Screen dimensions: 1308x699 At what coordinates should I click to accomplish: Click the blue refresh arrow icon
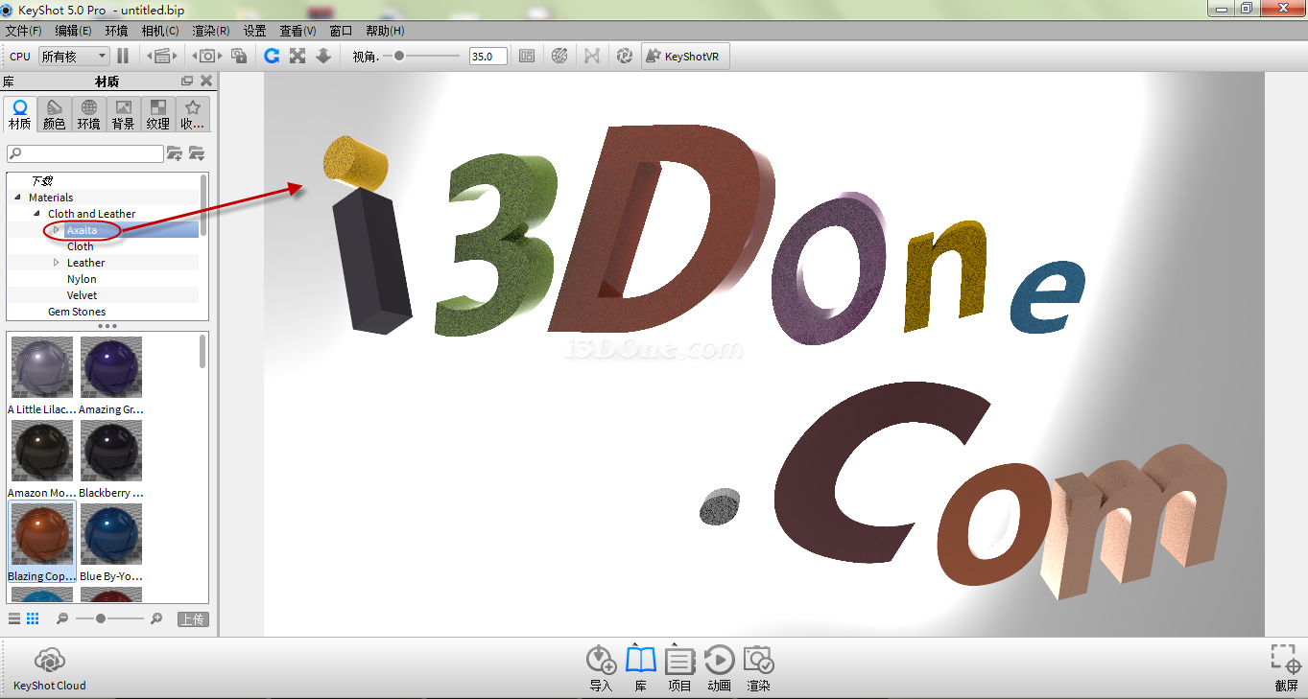[x=272, y=57]
